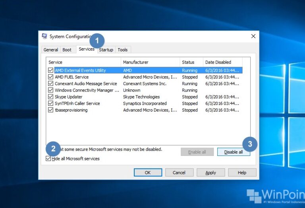305x208 pixels.
Task: Click the Conexant Systems Inc. manufacturer cell
Action: [x=145, y=84]
